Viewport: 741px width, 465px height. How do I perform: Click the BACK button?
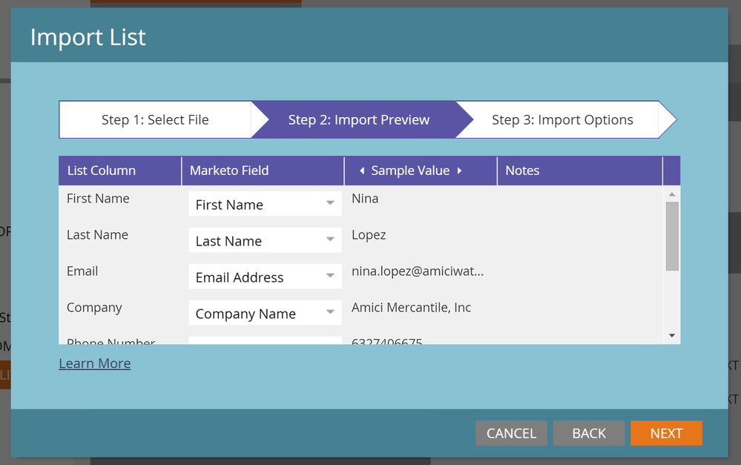pos(589,433)
